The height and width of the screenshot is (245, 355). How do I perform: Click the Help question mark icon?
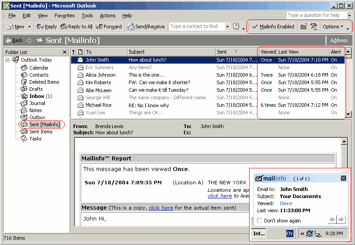pyautogui.click(x=236, y=27)
